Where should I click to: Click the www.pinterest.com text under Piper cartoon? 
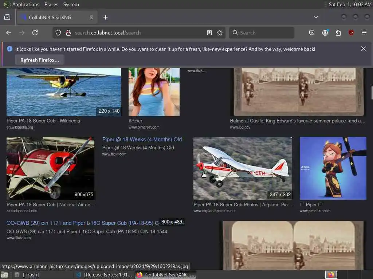(x=315, y=211)
